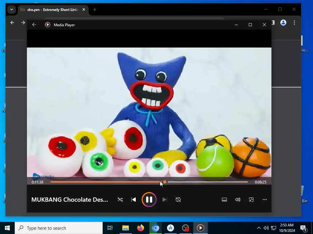Maximize the Media Player window
Viewport: 313px width, 234px height.
(x=250, y=25)
